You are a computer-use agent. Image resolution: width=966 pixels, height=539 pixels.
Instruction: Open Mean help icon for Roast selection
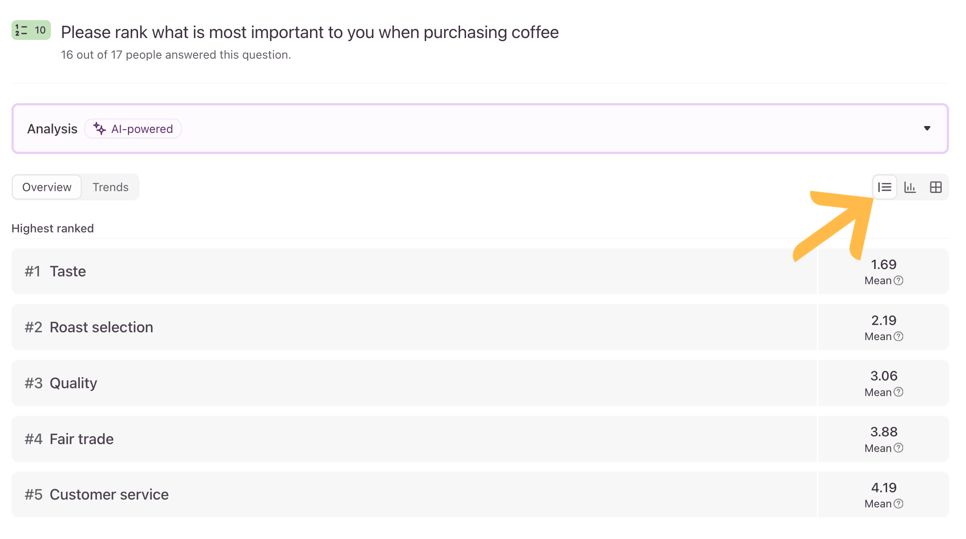pyautogui.click(x=899, y=336)
